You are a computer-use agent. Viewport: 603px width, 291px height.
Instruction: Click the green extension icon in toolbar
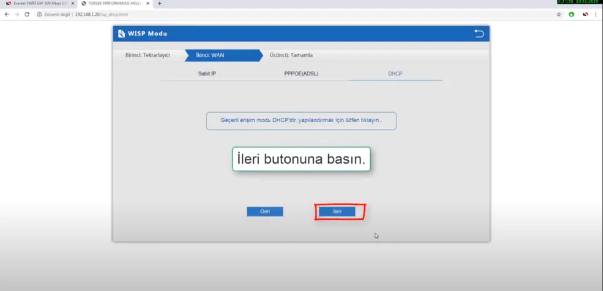571,15
